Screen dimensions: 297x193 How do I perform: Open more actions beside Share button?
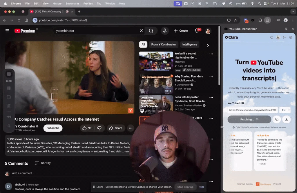[131, 128]
